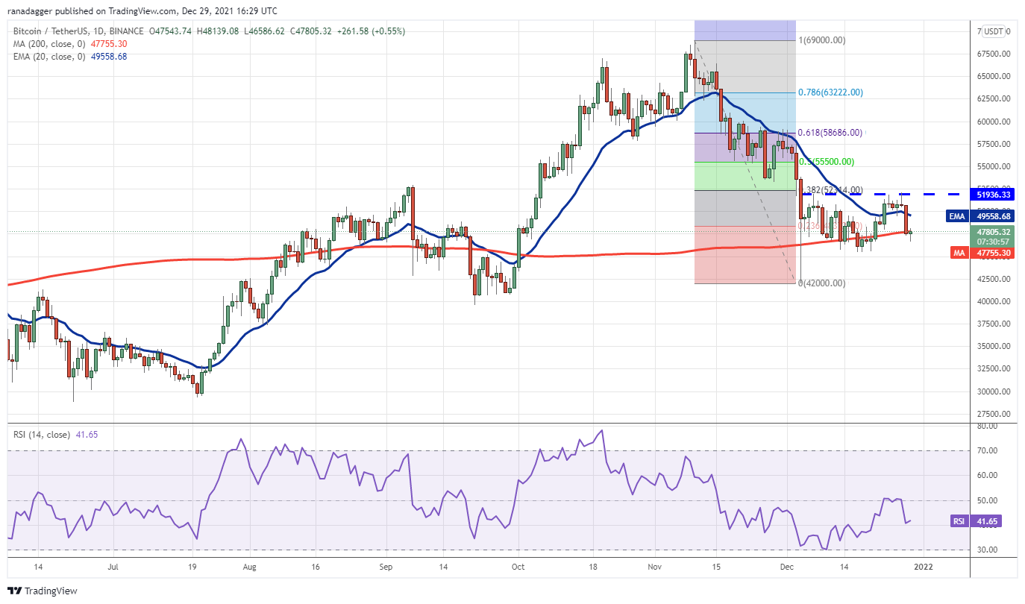Click the RSI 60.00 axis tick
Image resolution: width=1025 pixels, height=604 pixels.
tap(985, 475)
